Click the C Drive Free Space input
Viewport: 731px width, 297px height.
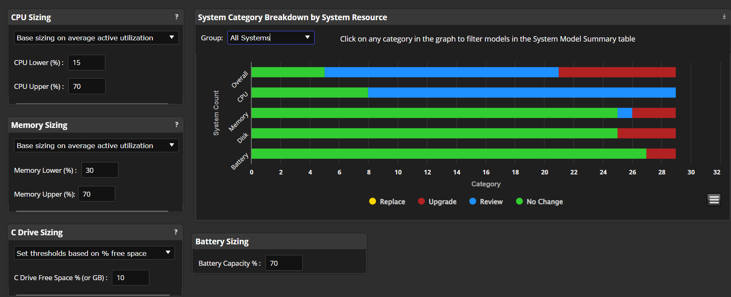(x=130, y=278)
